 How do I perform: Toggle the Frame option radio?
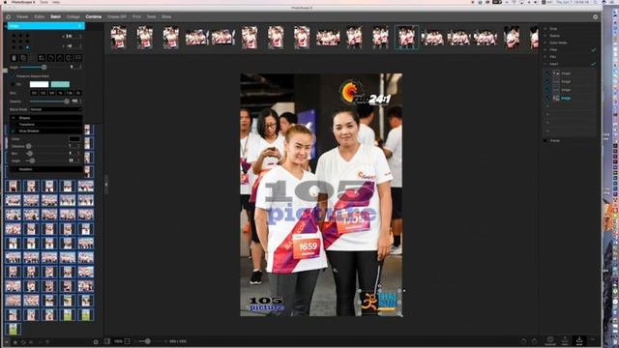point(545,140)
